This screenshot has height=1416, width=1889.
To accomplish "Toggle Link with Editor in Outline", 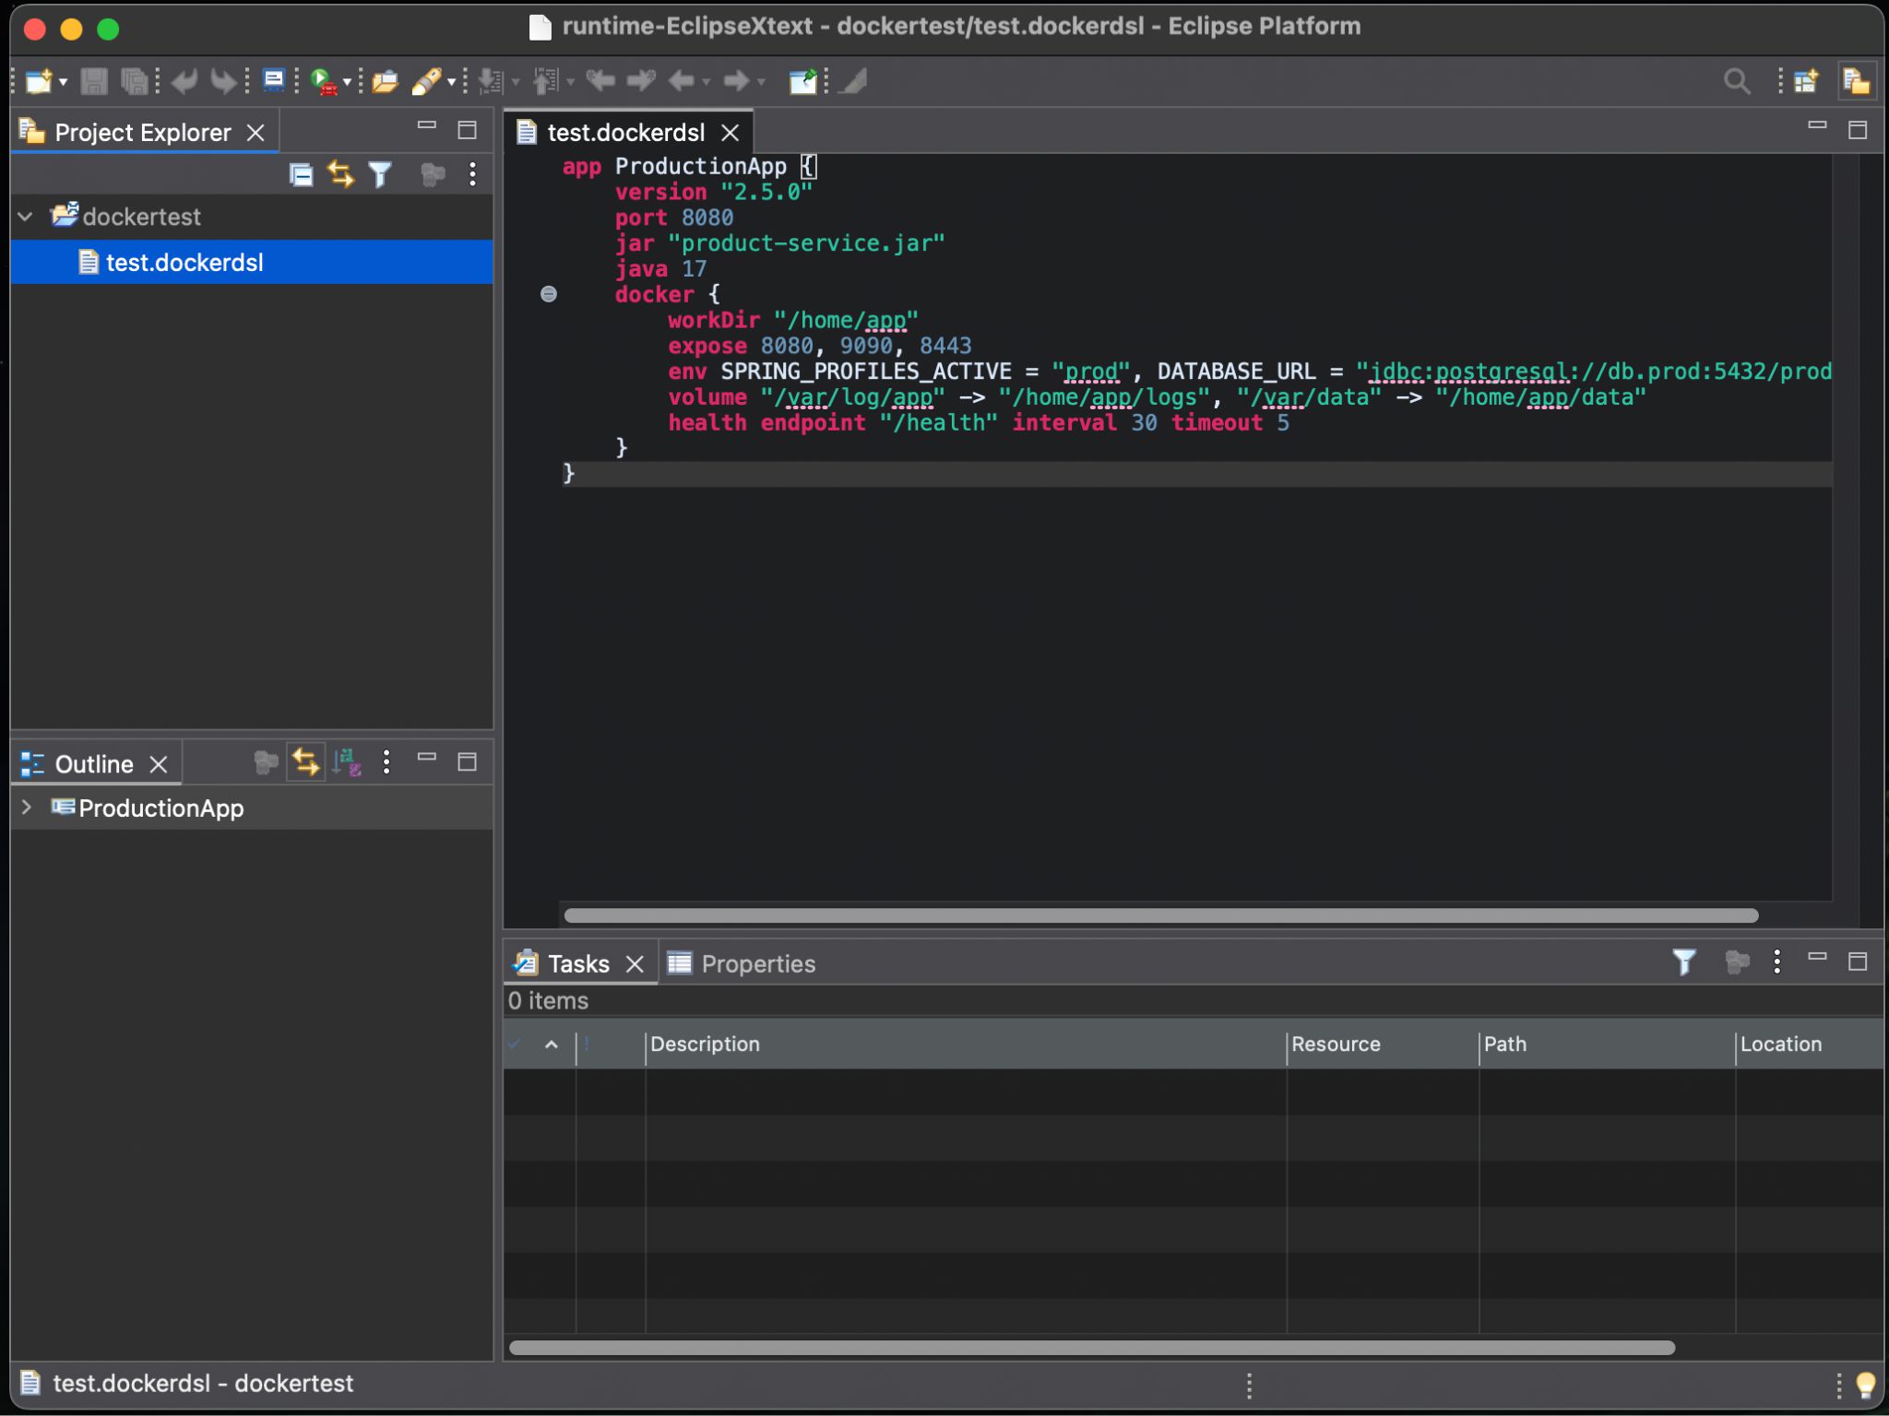I will click(x=305, y=761).
